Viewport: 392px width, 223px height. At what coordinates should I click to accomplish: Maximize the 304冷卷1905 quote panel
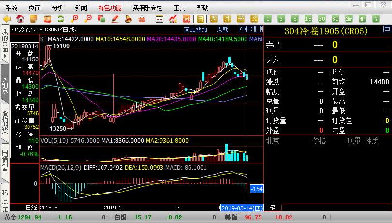tap(258, 29)
